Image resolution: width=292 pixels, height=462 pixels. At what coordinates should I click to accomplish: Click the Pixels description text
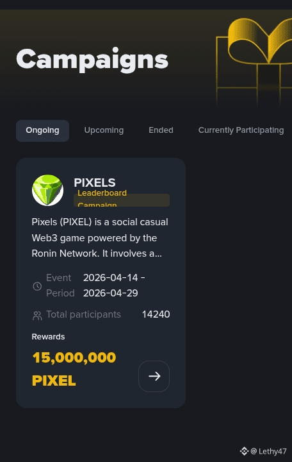click(x=100, y=238)
